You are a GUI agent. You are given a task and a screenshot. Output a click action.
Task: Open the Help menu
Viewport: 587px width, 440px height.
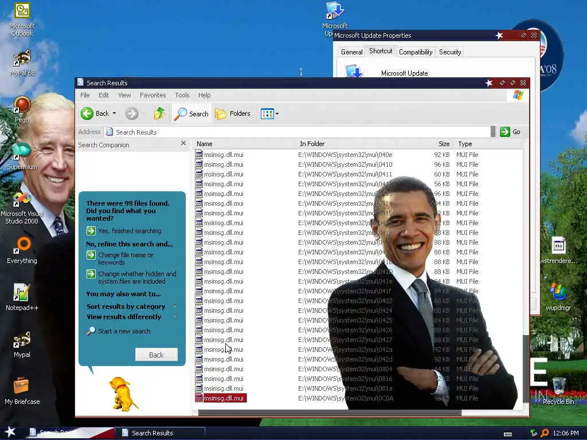205,95
